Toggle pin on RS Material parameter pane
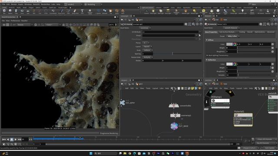Image resolution: width=278 pixels, height=156 pixels. tap(272, 19)
